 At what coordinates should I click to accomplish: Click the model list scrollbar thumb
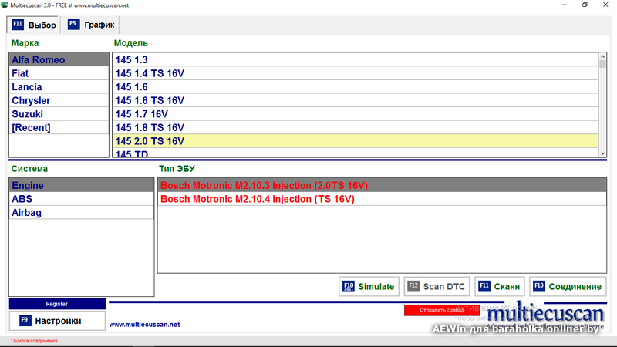[x=602, y=64]
